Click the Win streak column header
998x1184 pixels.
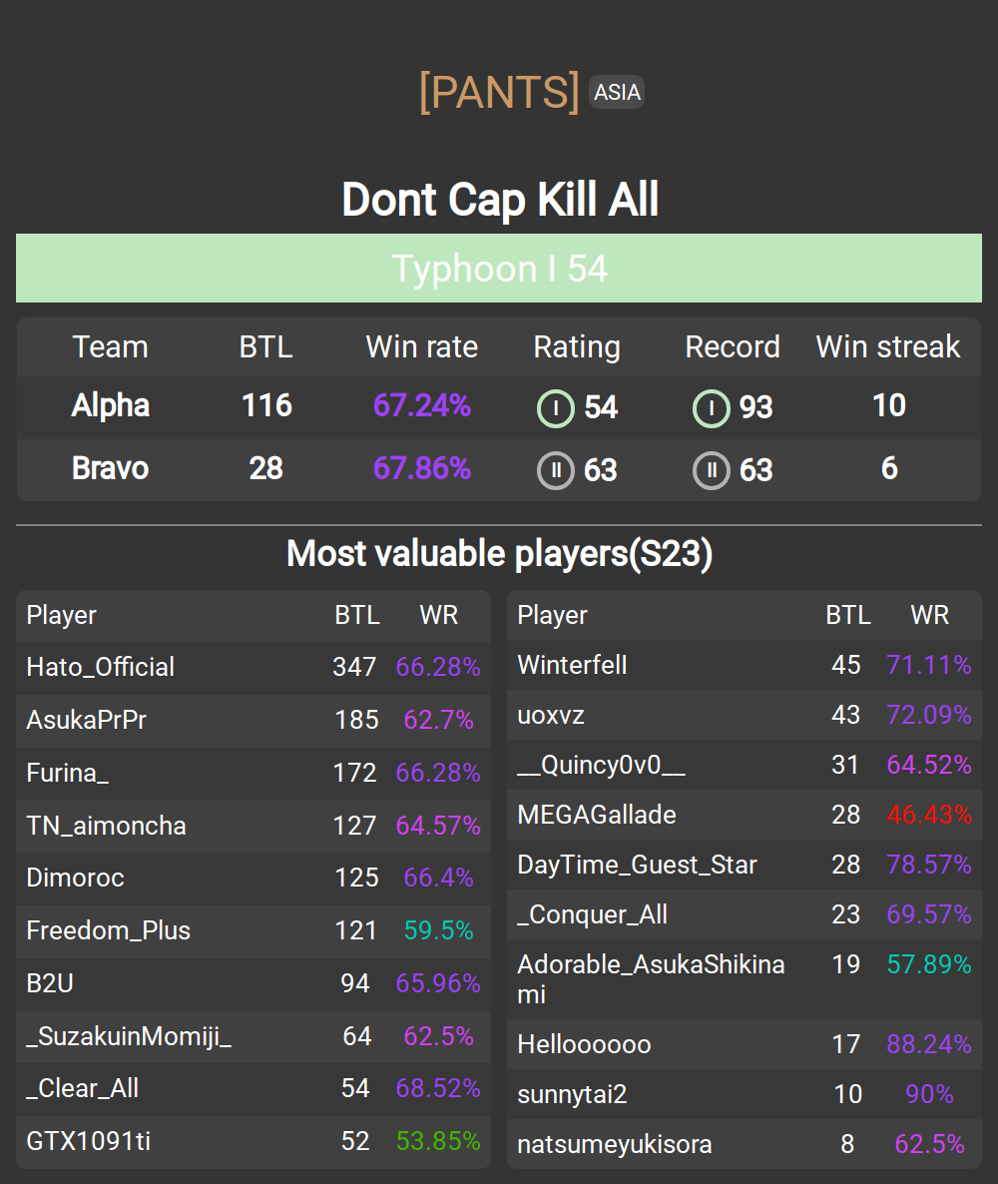click(x=888, y=347)
